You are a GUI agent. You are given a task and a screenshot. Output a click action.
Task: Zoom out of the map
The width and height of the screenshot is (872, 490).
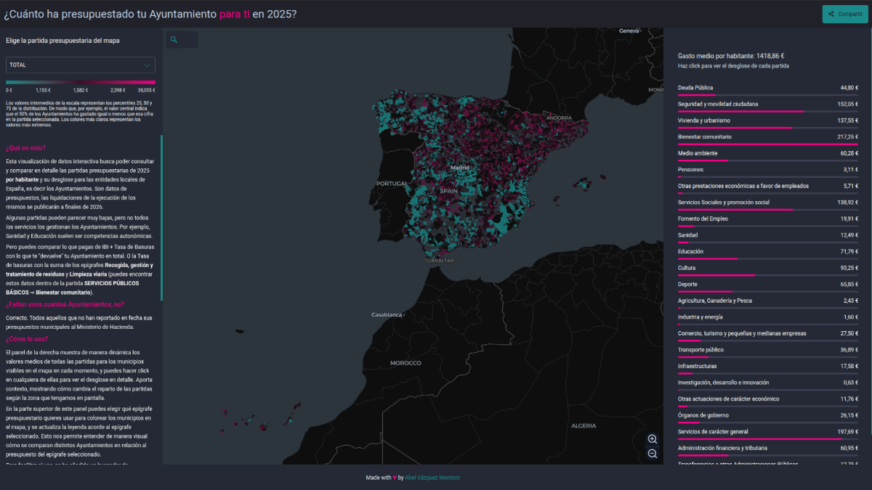[x=652, y=454]
